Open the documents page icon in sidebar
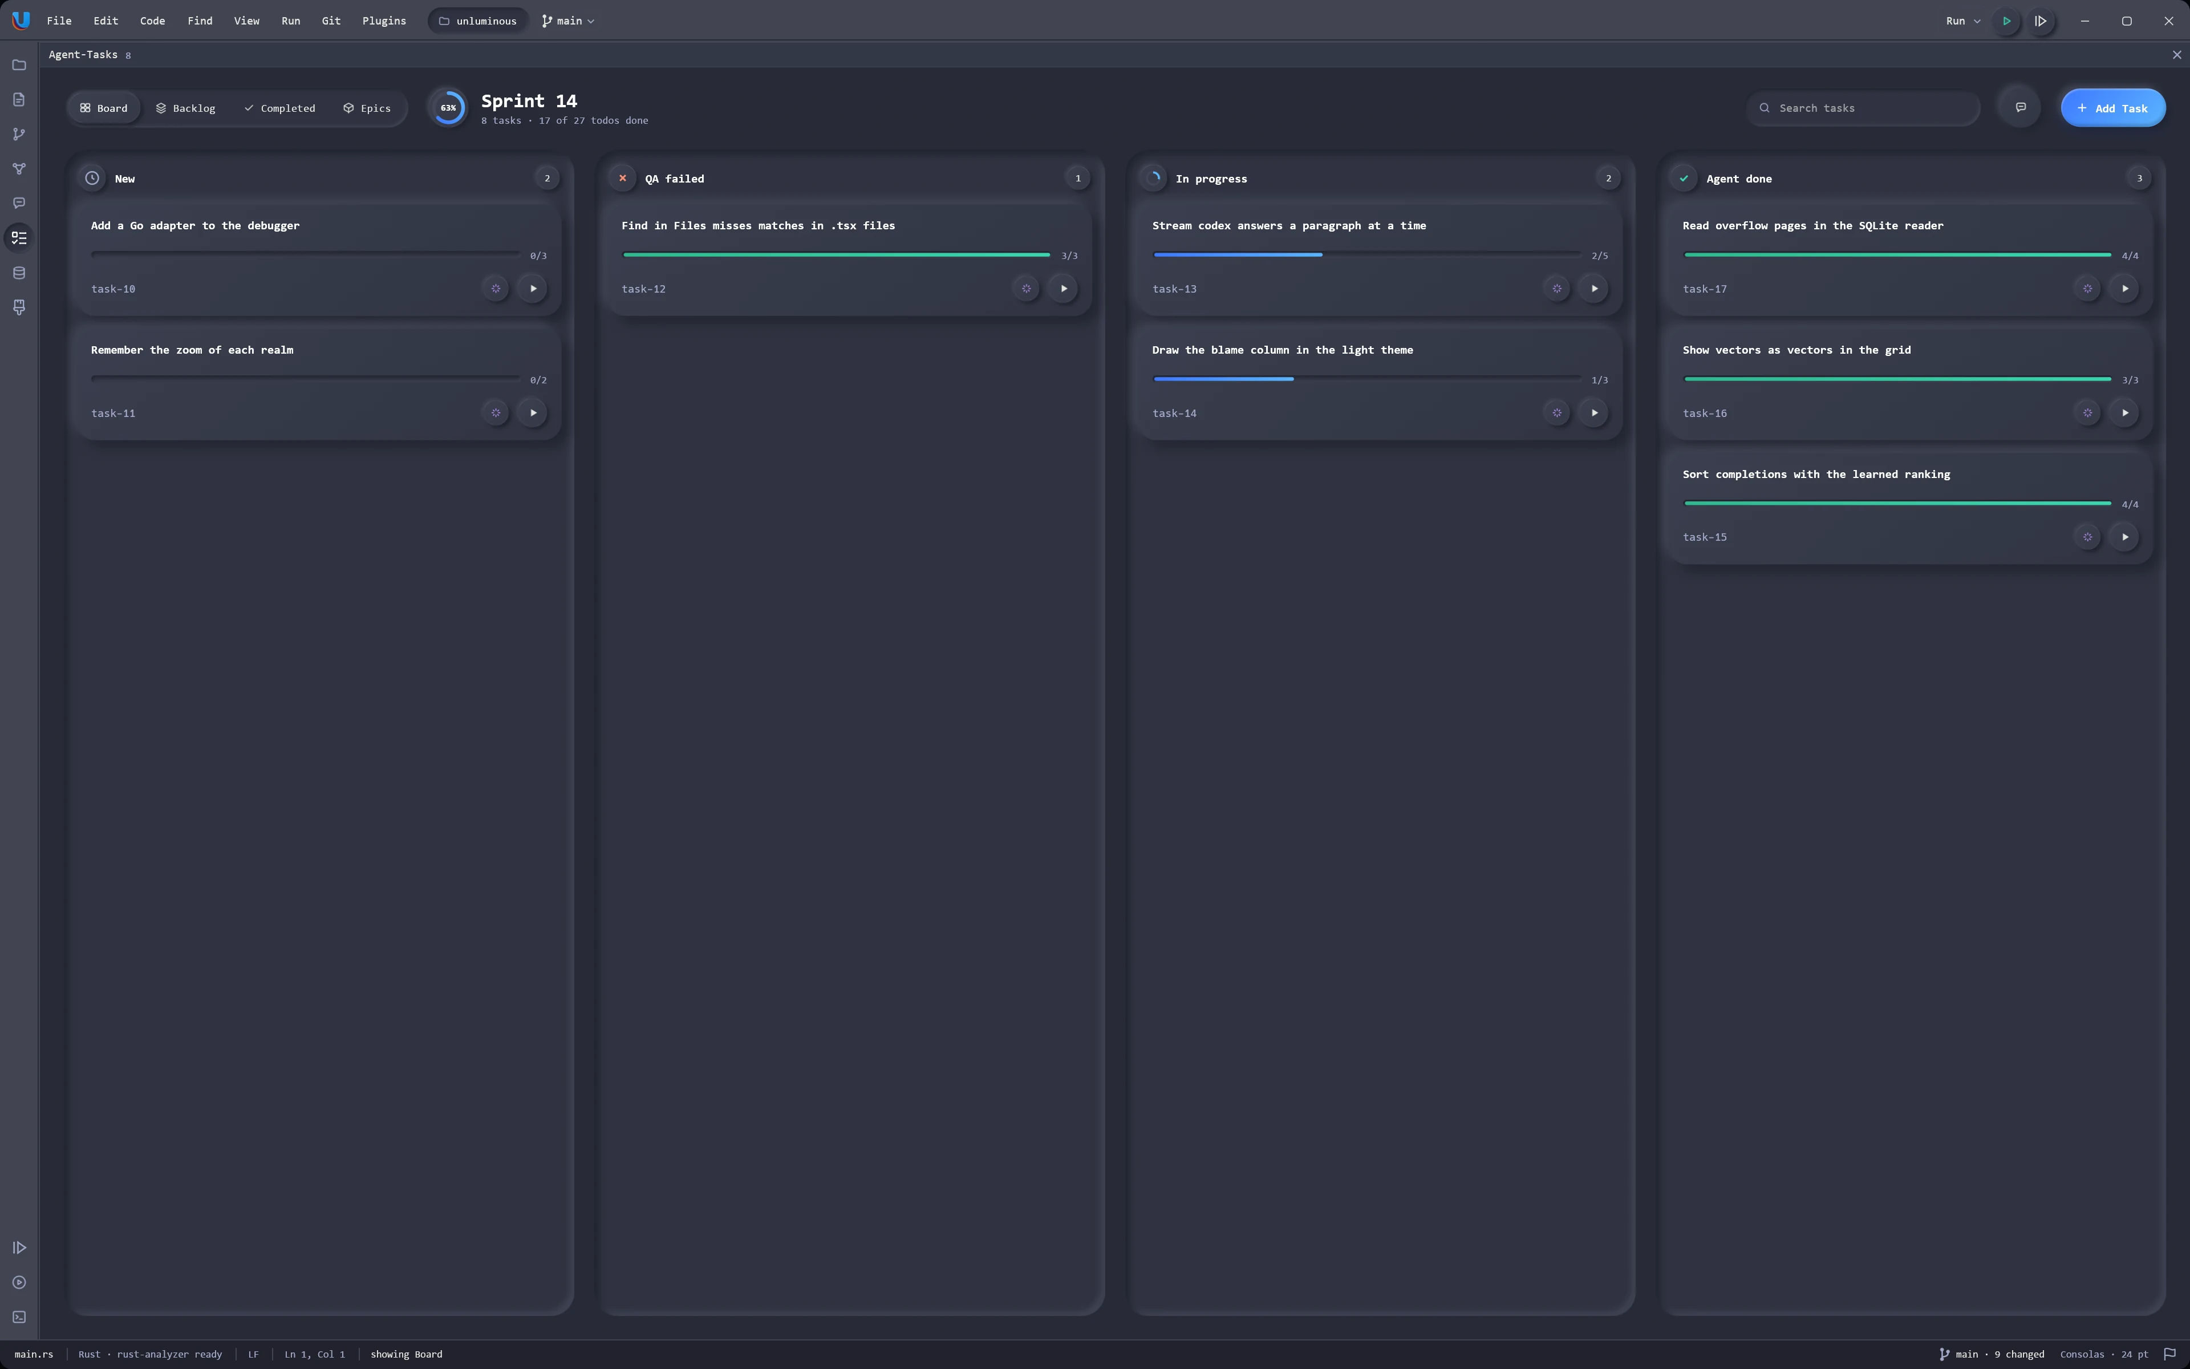This screenshot has height=1369, width=2190. click(19, 100)
